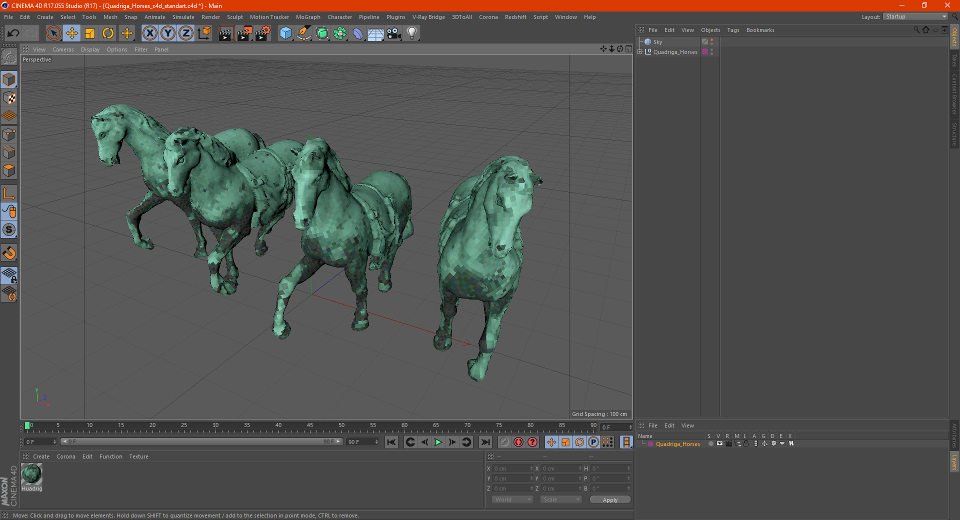Toggle the viewport maximize icon

(628, 49)
